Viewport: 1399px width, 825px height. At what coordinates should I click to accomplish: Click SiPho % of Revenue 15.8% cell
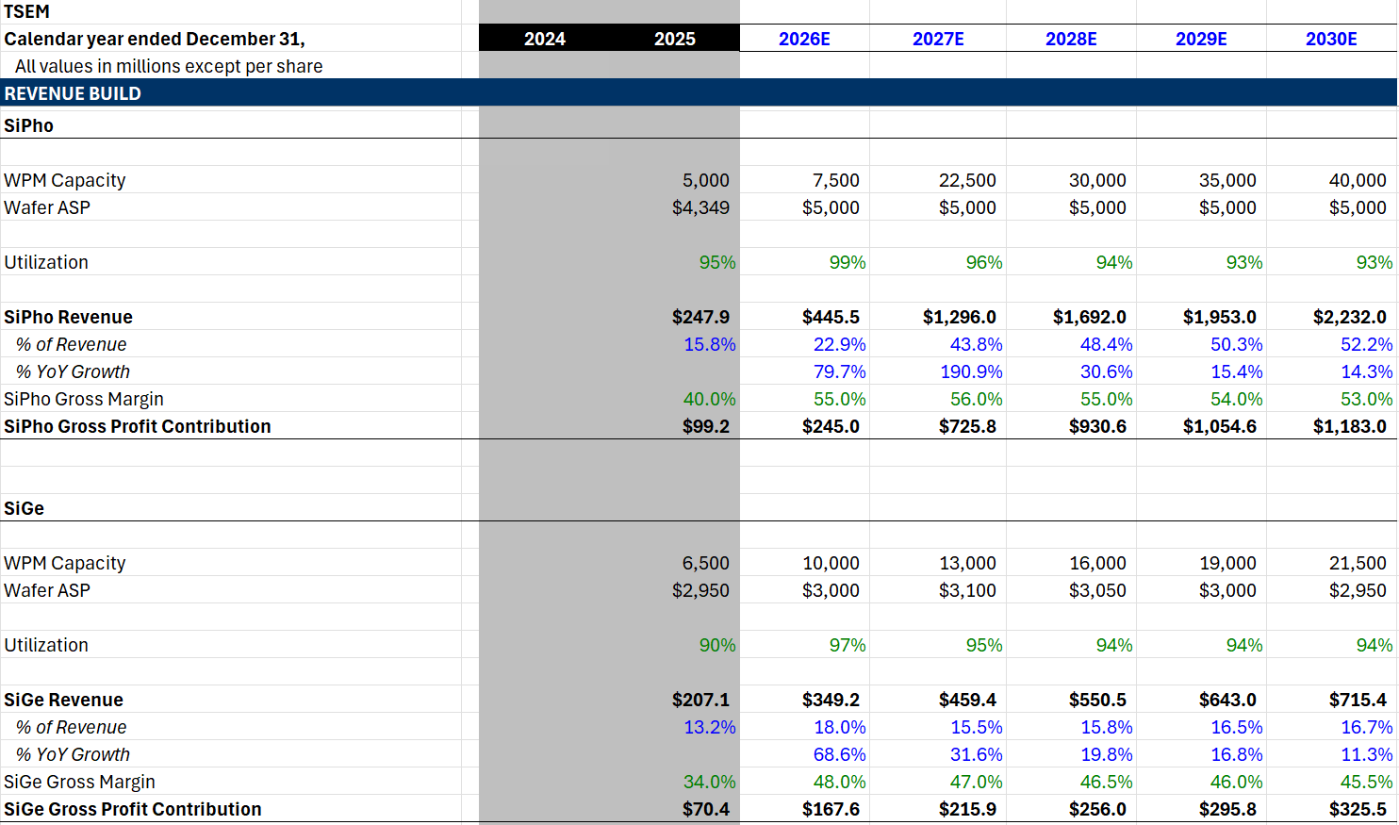[674, 344]
